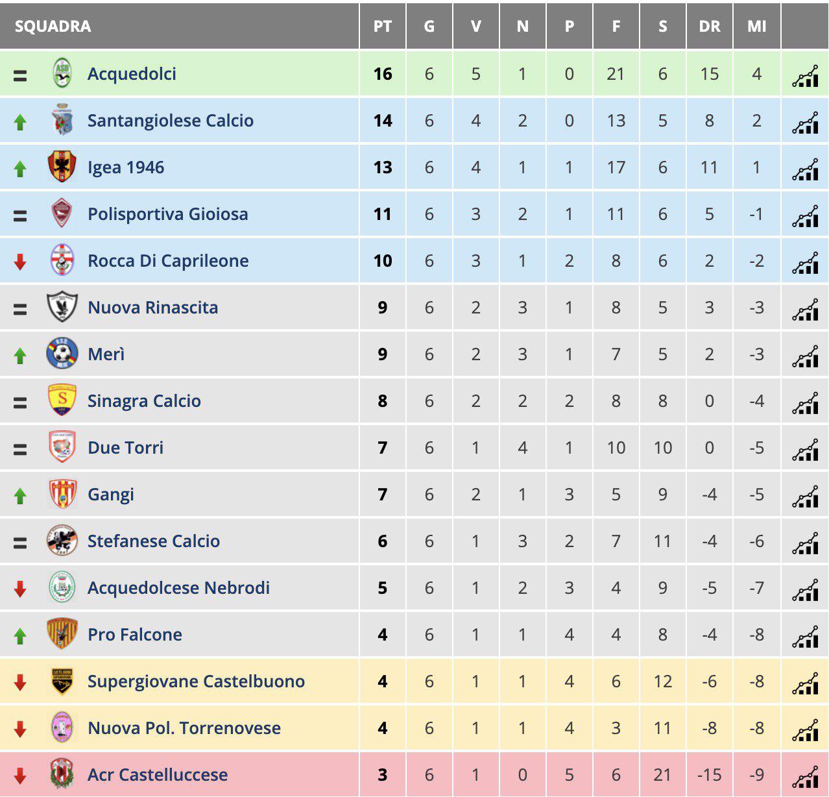Open the Due Torri team link
This screenshot has height=797, width=829.
tap(125, 448)
